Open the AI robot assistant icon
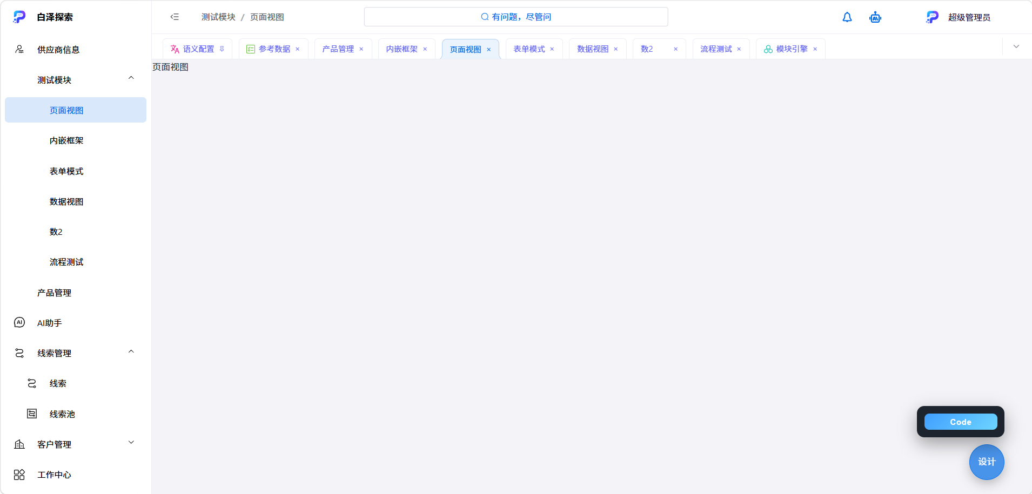Viewport: 1032px width, 494px height. point(875,17)
